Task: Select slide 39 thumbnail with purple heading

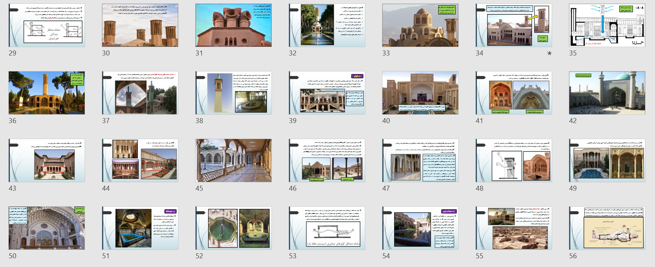Action: point(327,93)
